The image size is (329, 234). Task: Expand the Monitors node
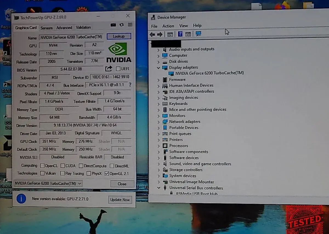coord(158,116)
